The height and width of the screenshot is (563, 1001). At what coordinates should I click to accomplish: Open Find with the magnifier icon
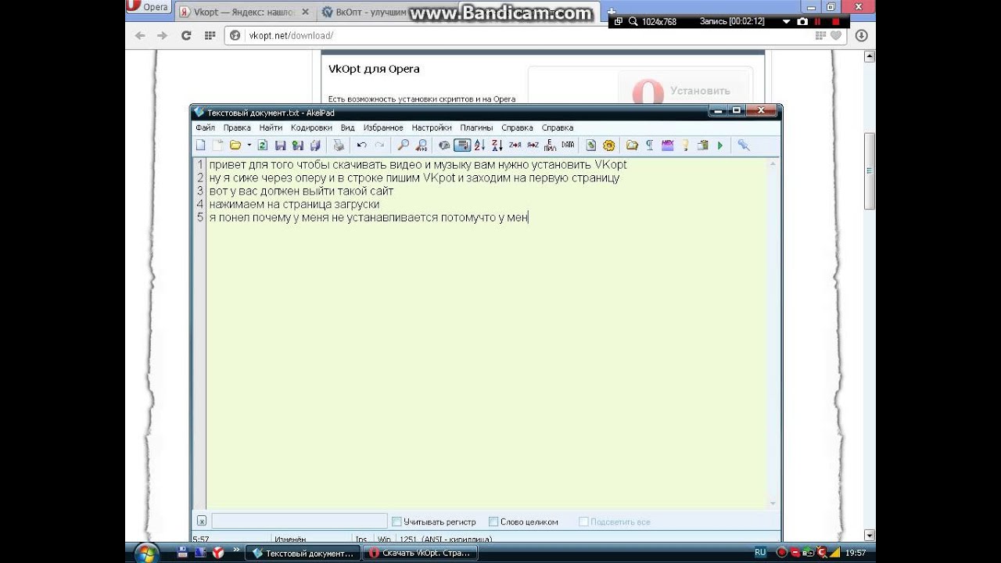pyautogui.click(x=404, y=145)
